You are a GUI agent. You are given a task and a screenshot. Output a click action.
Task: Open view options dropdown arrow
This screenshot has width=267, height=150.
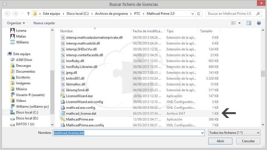click(239, 23)
